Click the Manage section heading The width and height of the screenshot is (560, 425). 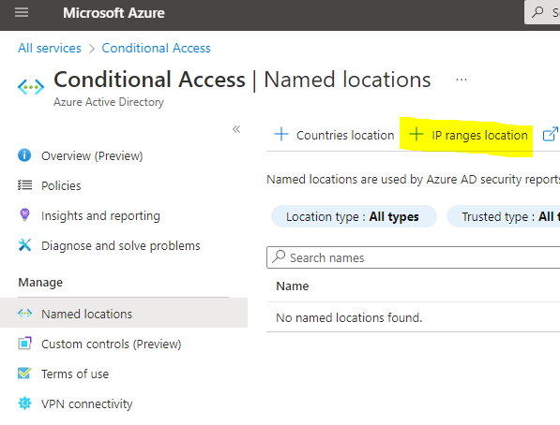click(x=40, y=283)
